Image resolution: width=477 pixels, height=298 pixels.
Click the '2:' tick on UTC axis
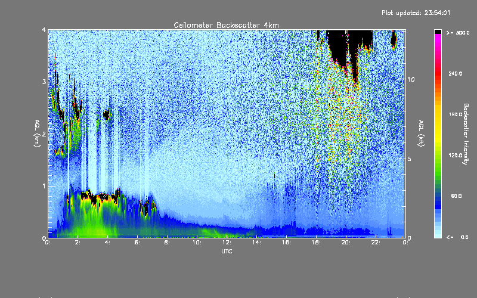(x=78, y=243)
